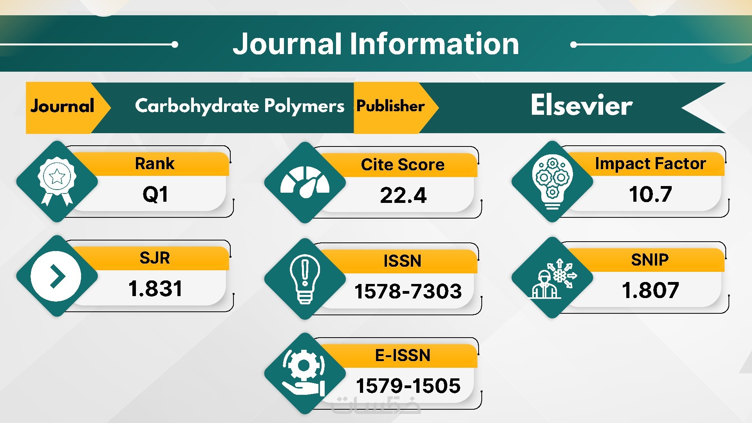Click the speedometer Cite Score icon
Screen dimensions: 752x423
305,182
